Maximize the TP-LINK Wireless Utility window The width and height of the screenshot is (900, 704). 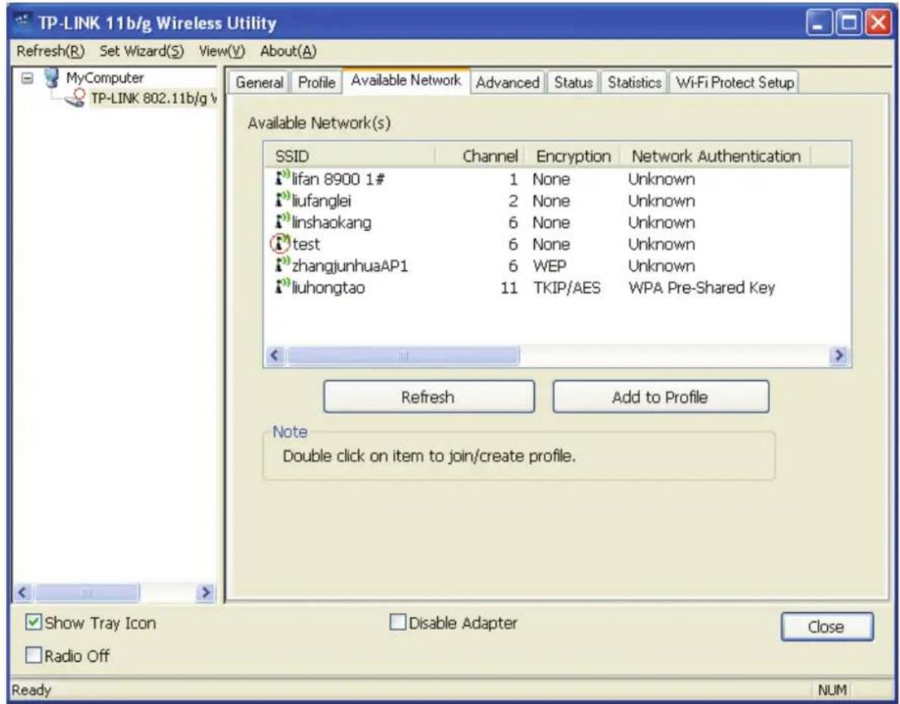click(x=849, y=23)
